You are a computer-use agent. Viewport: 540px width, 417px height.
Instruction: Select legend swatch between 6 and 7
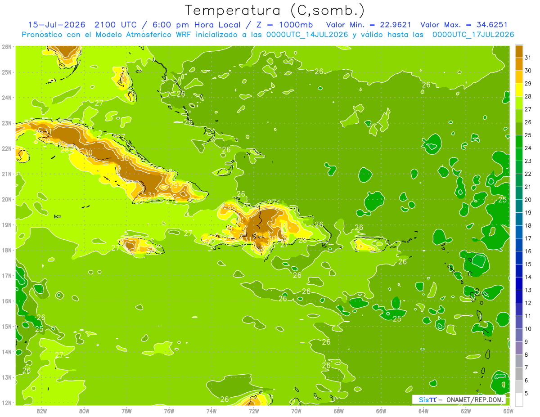519,374
